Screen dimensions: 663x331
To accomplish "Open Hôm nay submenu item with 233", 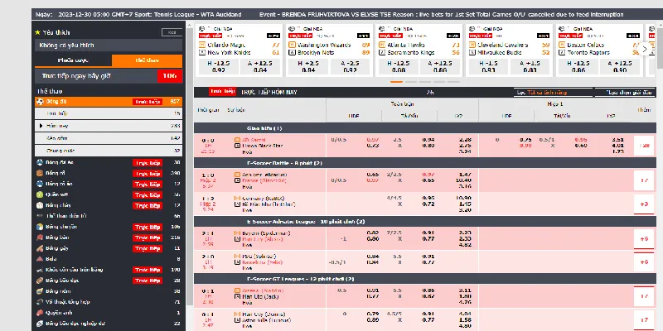I will click(x=109, y=126).
